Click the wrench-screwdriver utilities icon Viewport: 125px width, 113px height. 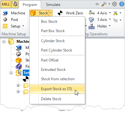tap(115, 13)
